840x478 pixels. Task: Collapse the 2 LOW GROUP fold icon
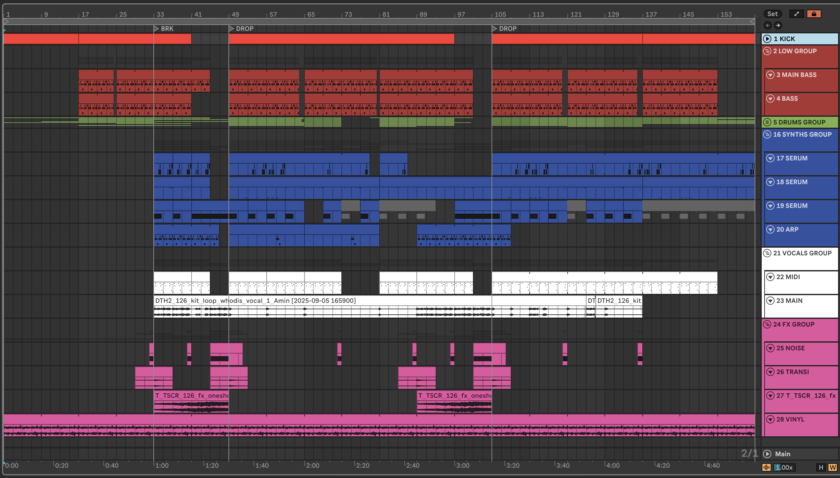[x=767, y=51]
